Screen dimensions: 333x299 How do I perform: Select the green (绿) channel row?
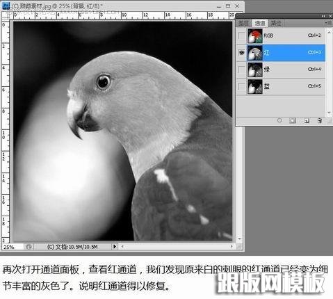tap(286, 70)
